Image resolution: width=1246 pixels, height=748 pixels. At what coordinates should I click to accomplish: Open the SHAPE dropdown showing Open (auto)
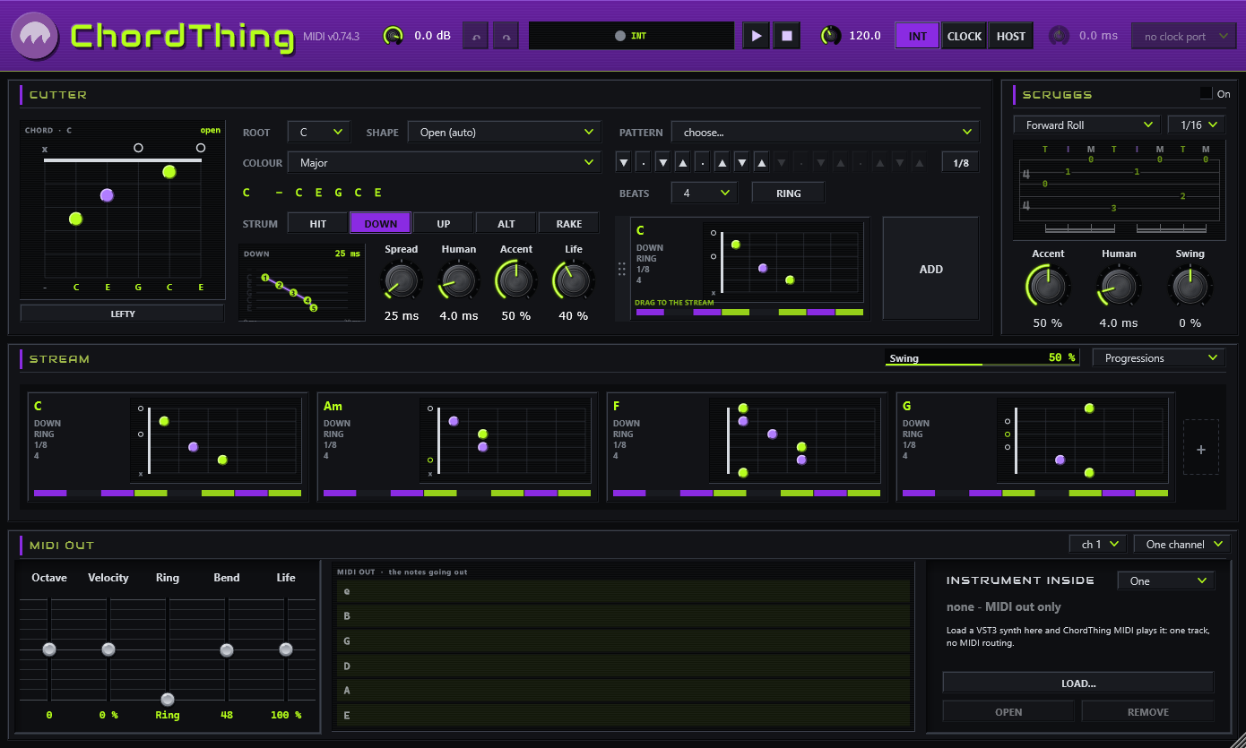point(504,132)
